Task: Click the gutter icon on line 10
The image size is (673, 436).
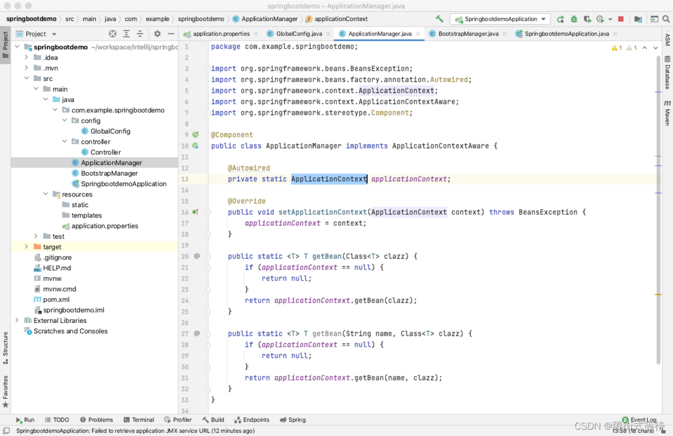Action: [195, 146]
